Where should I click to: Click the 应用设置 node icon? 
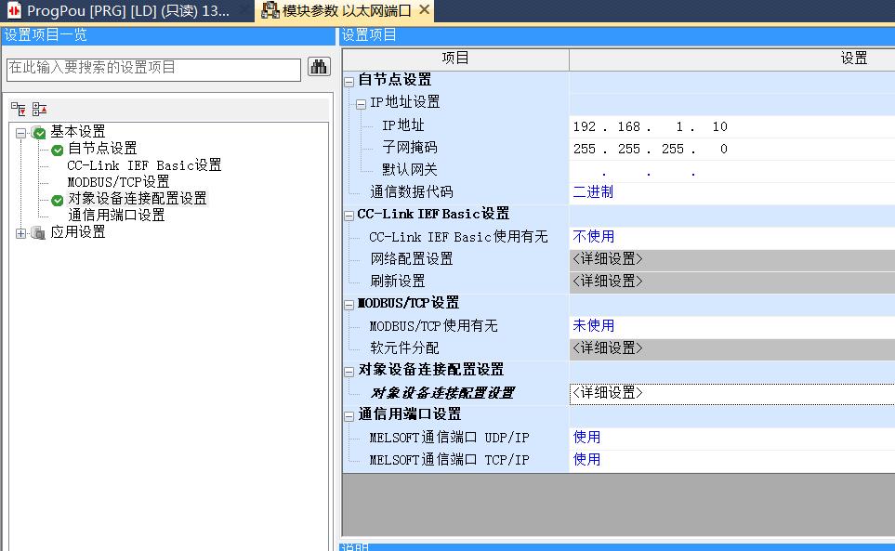click(x=39, y=233)
